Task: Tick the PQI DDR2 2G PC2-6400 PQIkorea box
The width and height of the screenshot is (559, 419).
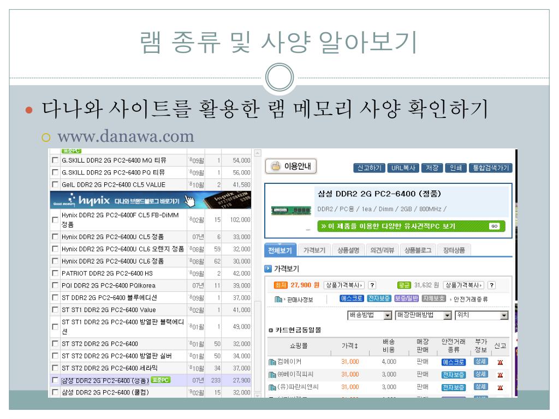Action: pyautogui.click(x=55, y=285)
